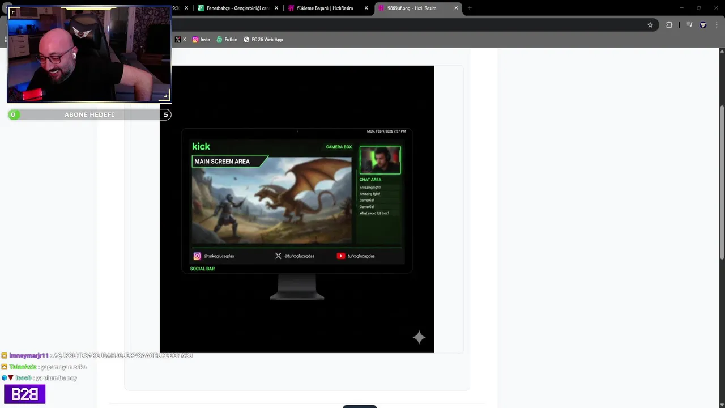
Task: Switch to the Fenerbahçe - Gençlerbirliği tab
Action: 237,8
